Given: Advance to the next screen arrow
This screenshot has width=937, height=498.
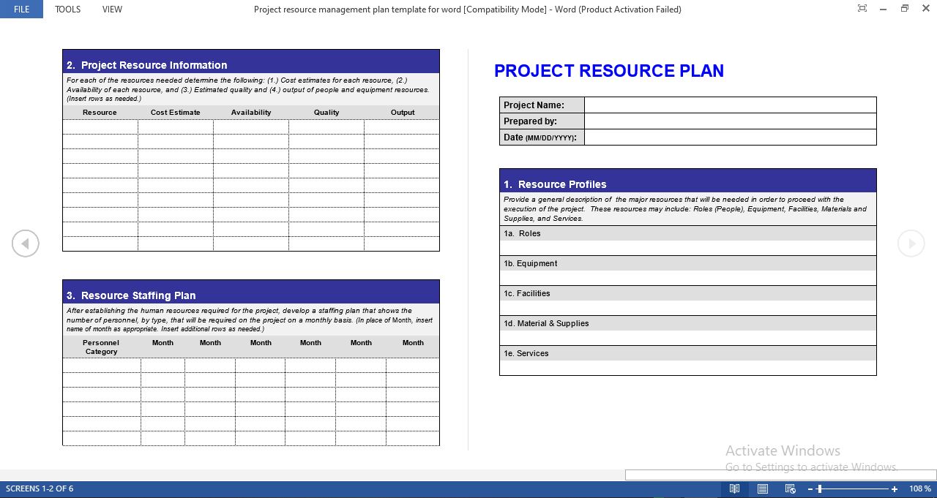Looking at the screenshot, I should (911, 244).
